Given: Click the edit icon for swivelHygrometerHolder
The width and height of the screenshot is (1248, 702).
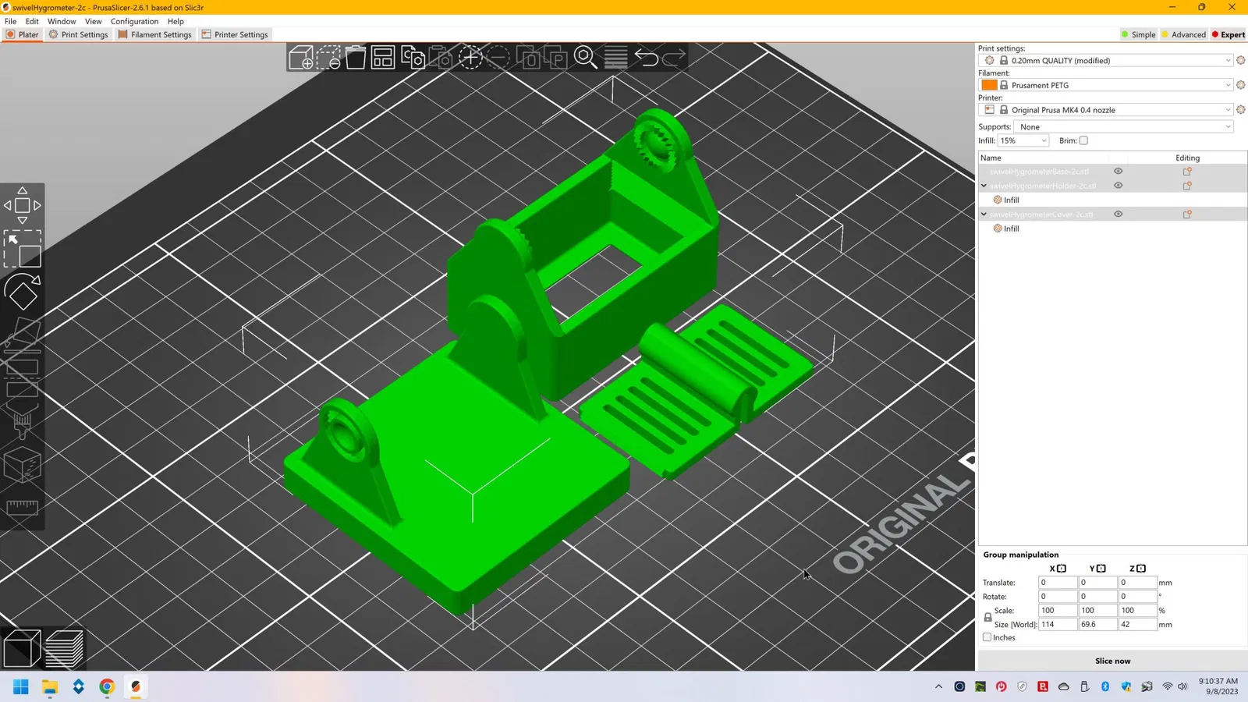Looking at the screenshot, I should (x=1187, y=186).
